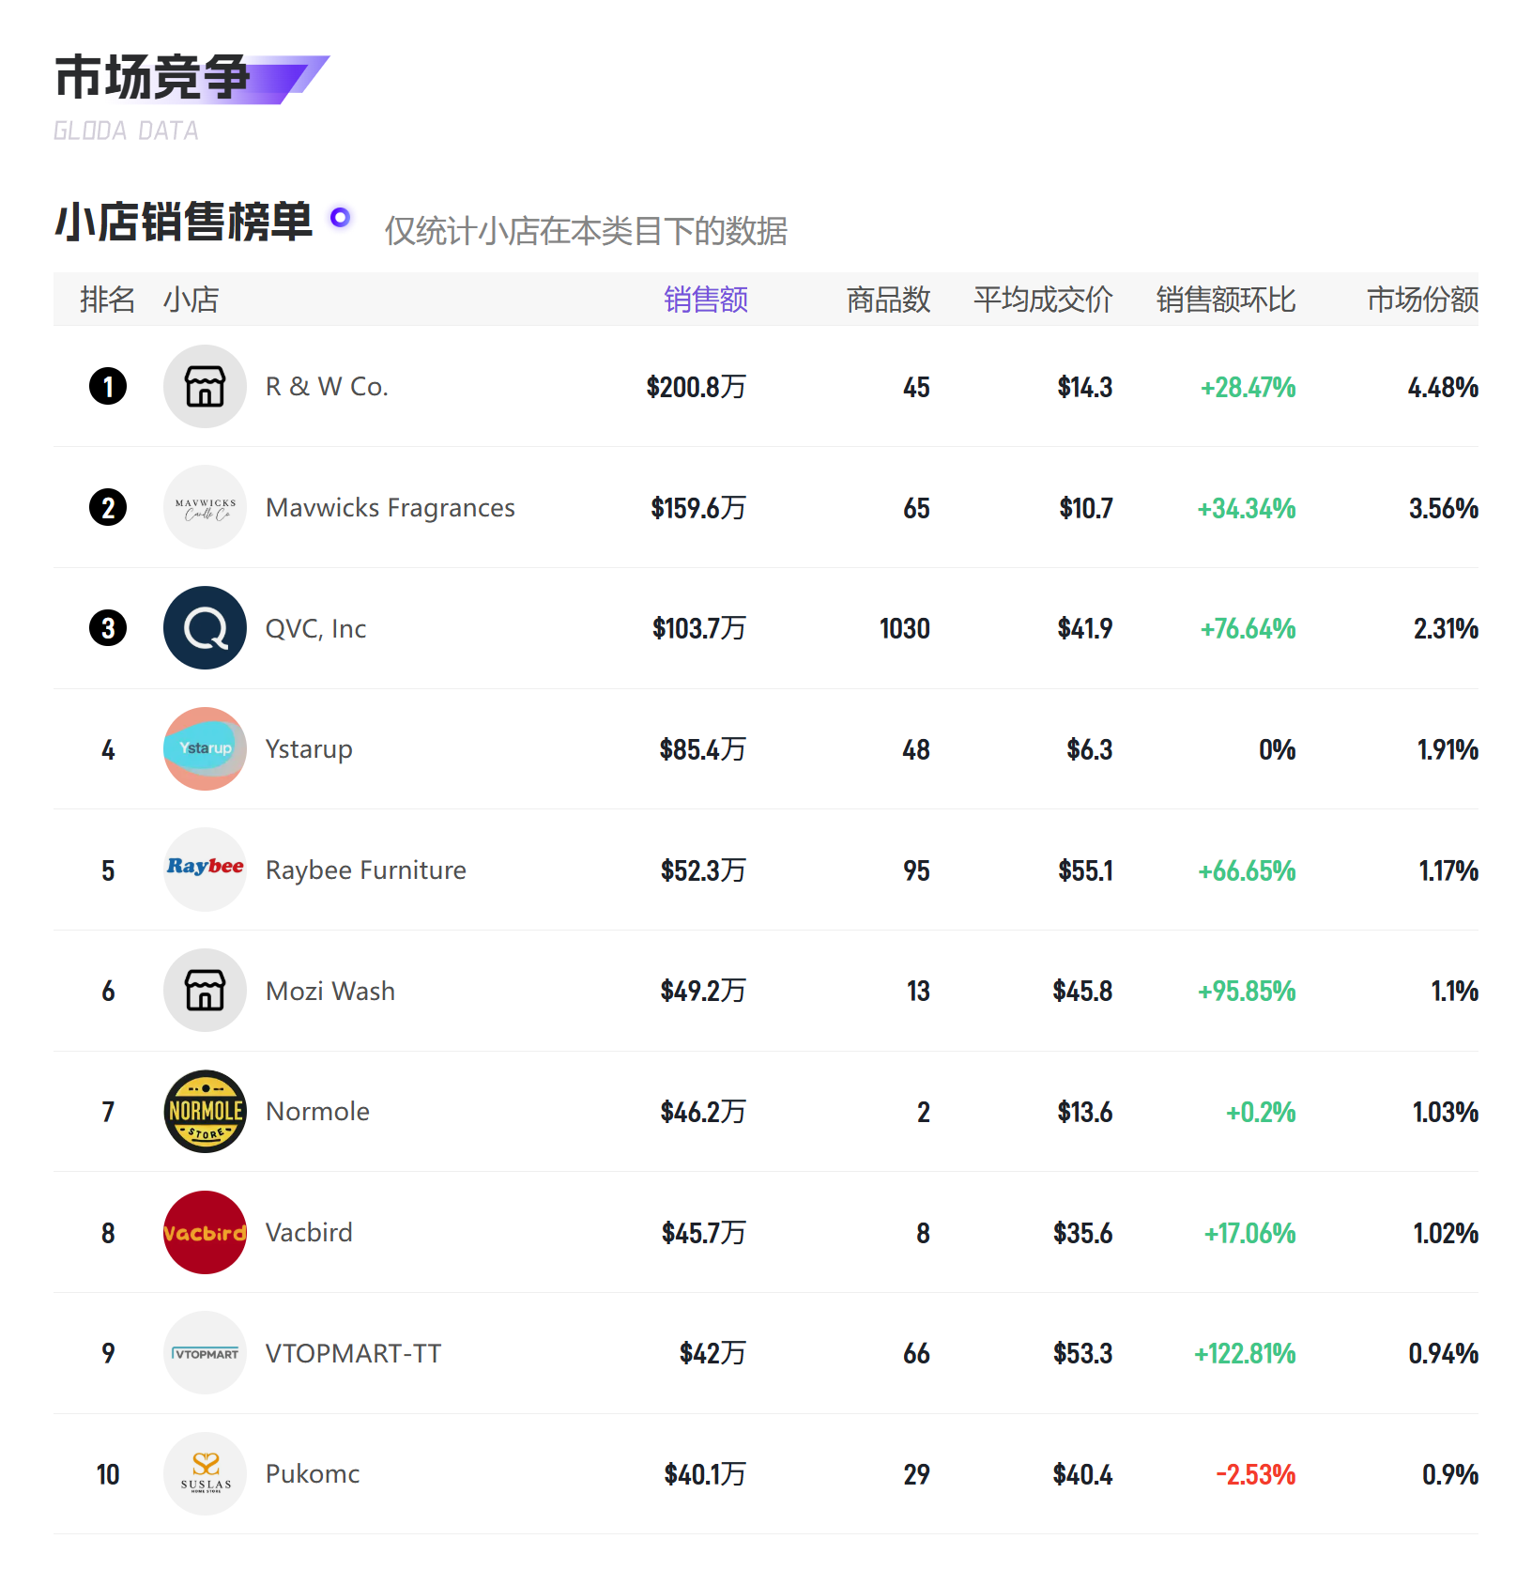Click the Pukomc Suslas logo
1532x1570 pixels.
click(x=205, y=1473)
